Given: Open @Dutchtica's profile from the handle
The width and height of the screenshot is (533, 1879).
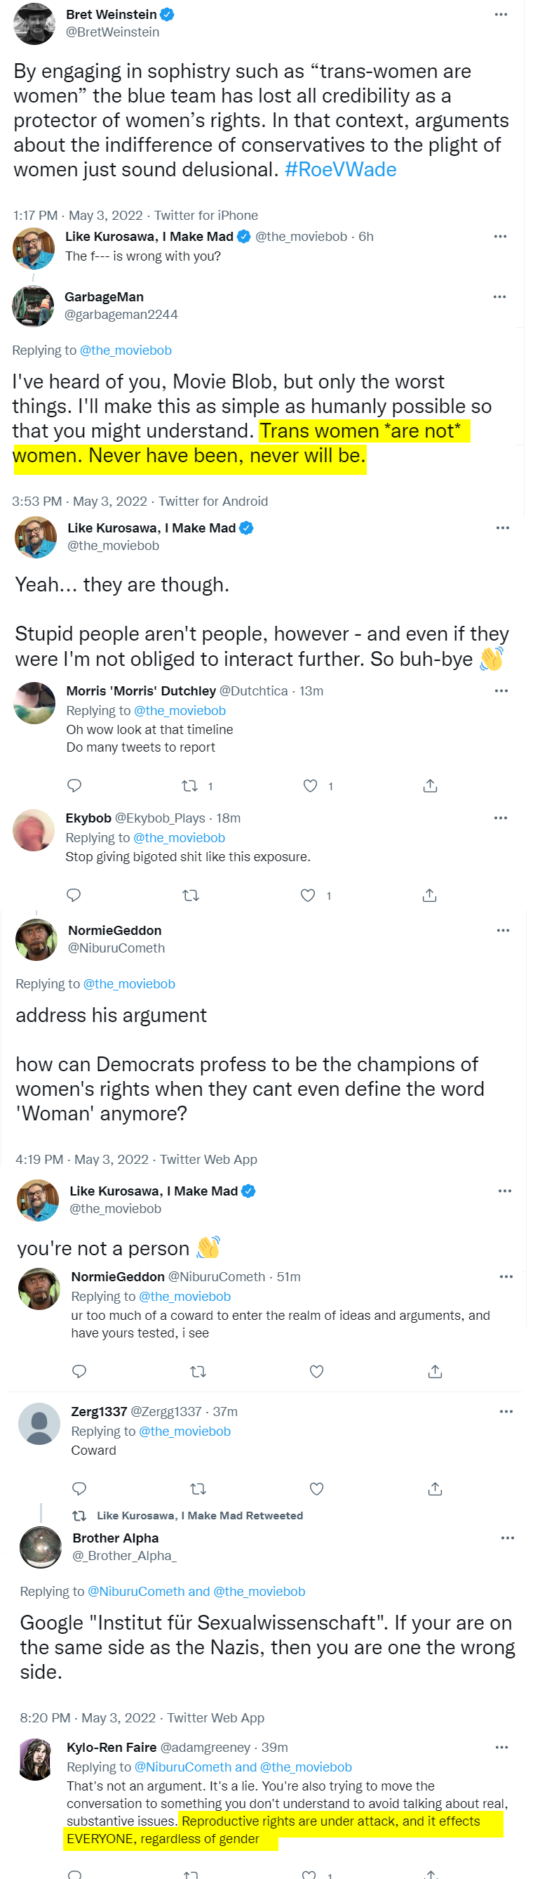Looking at the screenshot, I should (x=253, y=690).
